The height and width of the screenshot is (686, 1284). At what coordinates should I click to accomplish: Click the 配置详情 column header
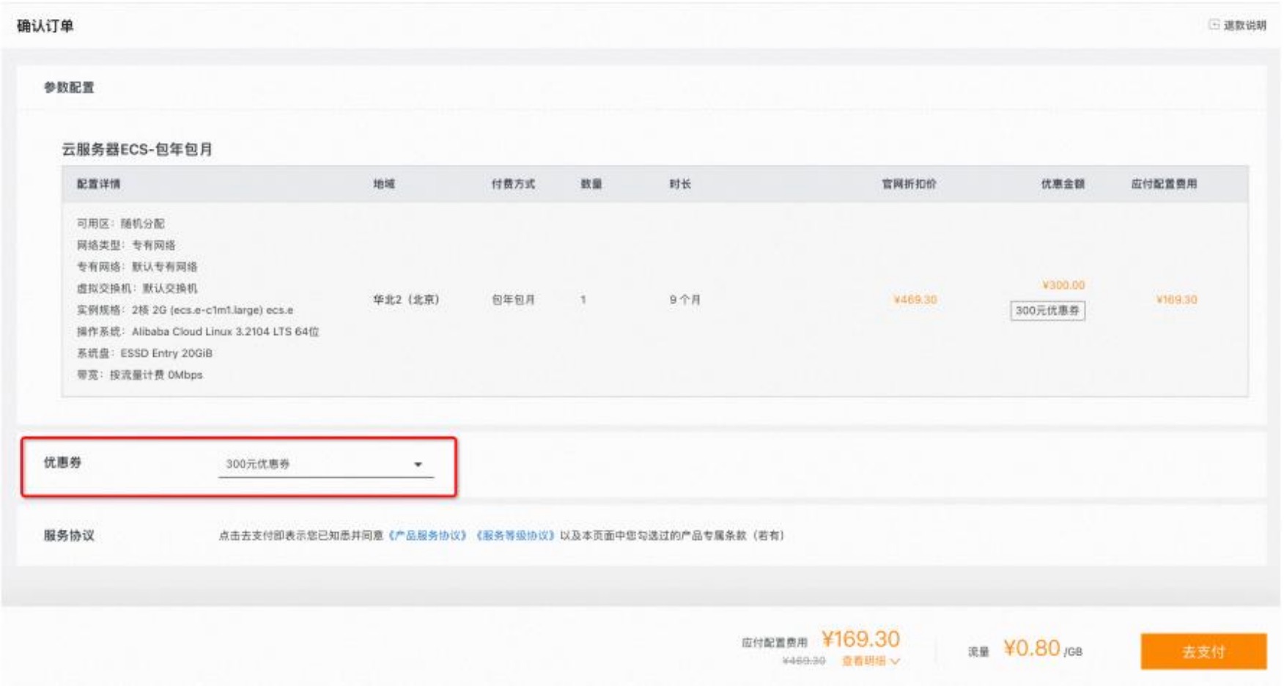98,184
